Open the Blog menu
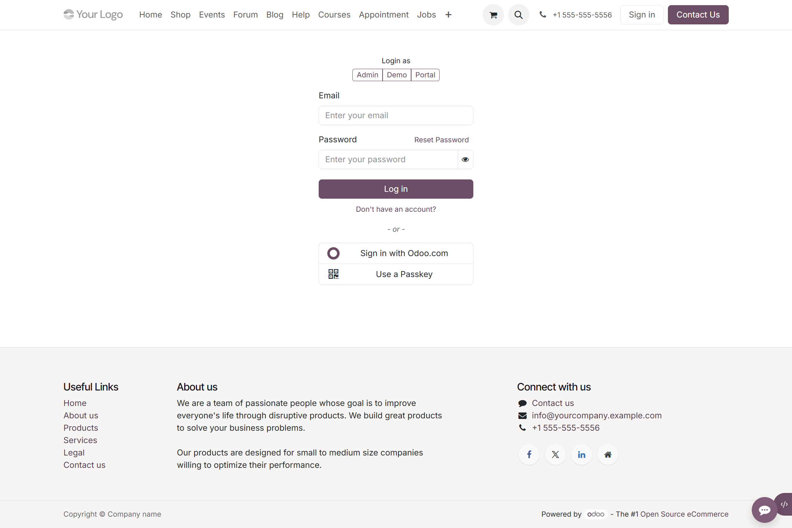 [275, 14]
